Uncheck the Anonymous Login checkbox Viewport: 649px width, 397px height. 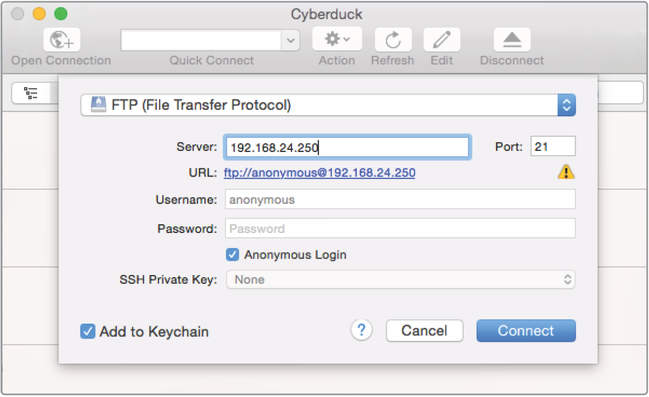click(232, 255)
